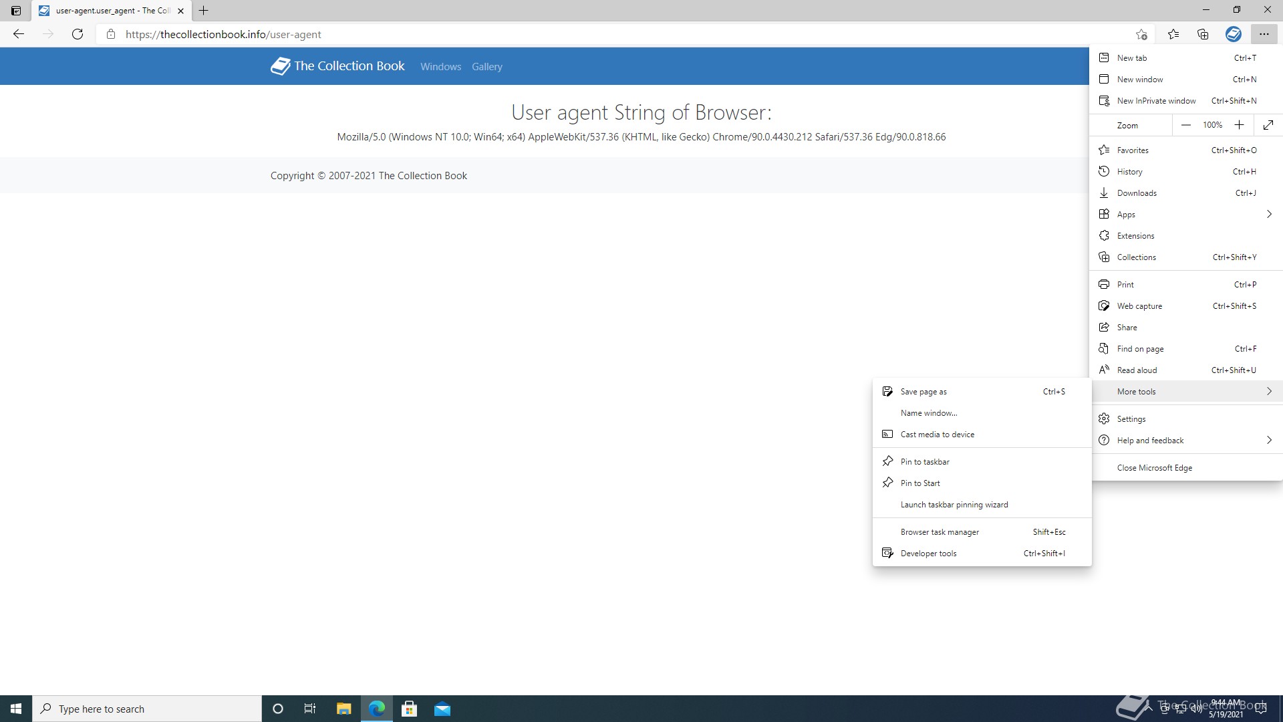Open Task View on taskbar
Screen dimensions: 1283x722
tap(310, 709)
